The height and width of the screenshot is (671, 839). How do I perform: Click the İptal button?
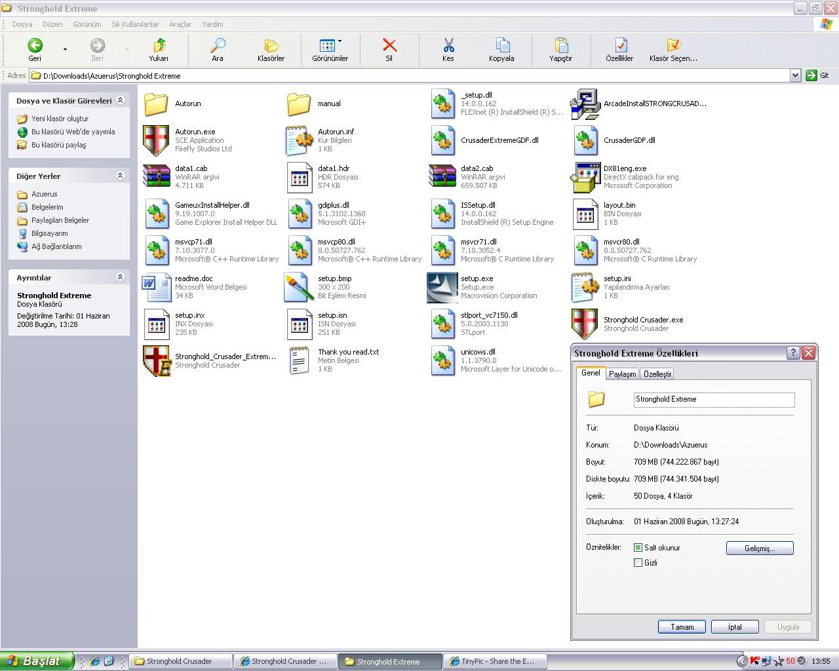coord(735,627)
